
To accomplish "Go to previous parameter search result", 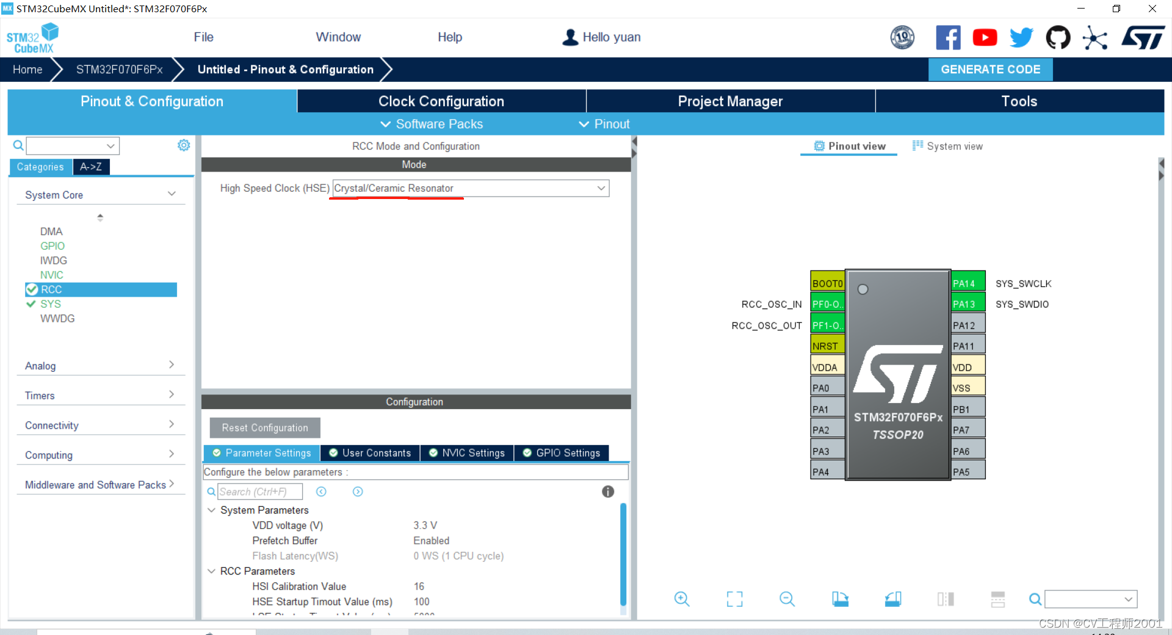I will tap(322, 492).
